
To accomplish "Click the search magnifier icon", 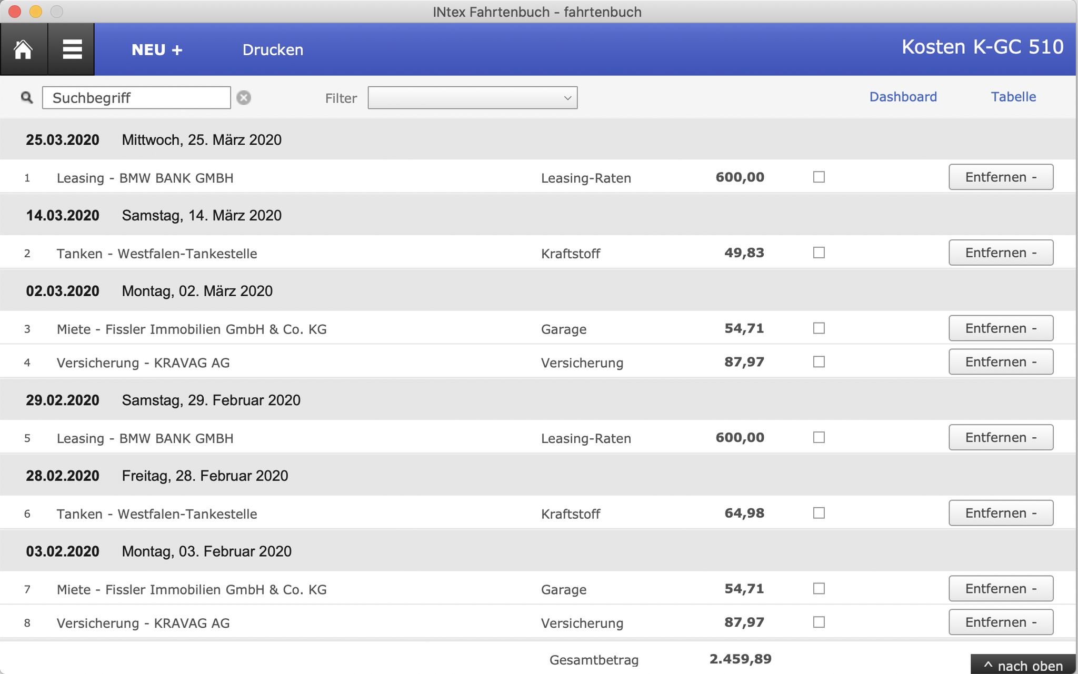I will tap(27, 98).
